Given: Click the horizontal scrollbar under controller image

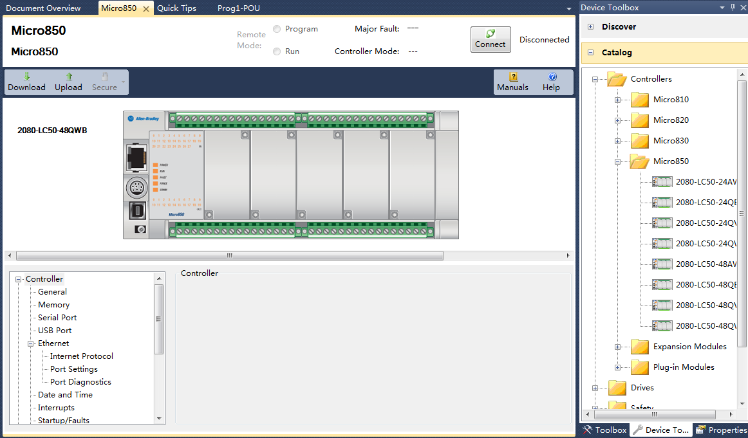Looking at the screenshot, I should pyautogui.click(x=229, y=255).
